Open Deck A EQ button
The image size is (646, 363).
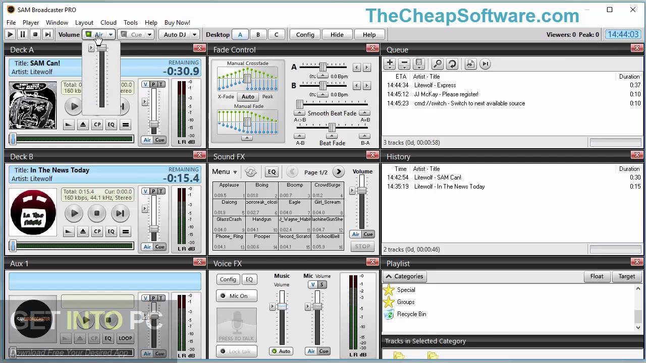click(x=111, y=125)
